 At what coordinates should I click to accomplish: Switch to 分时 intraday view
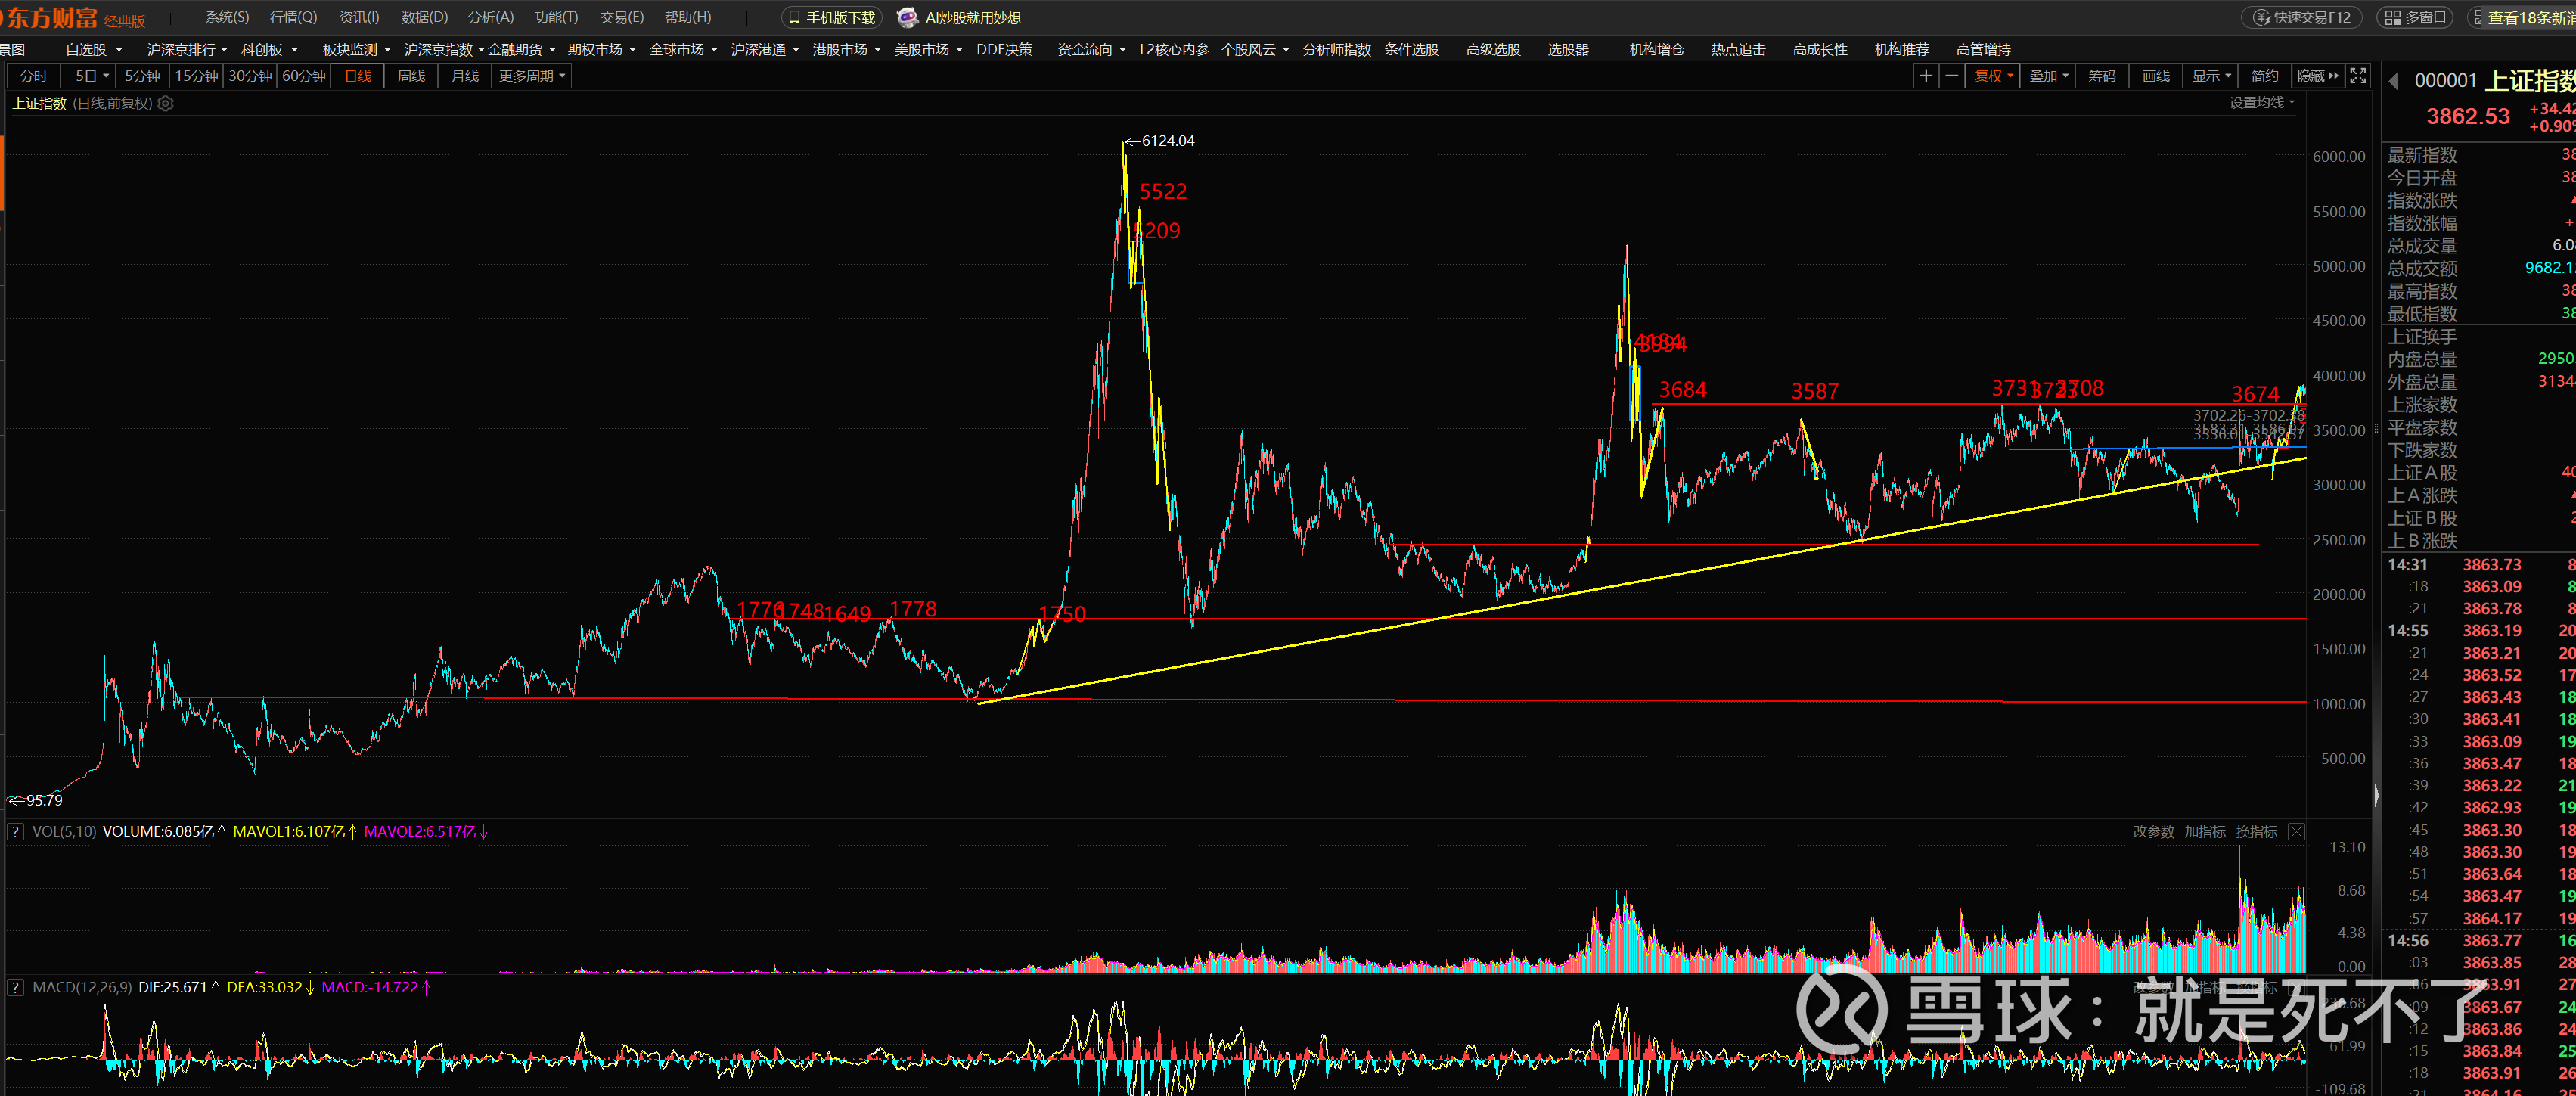(33, 76)
